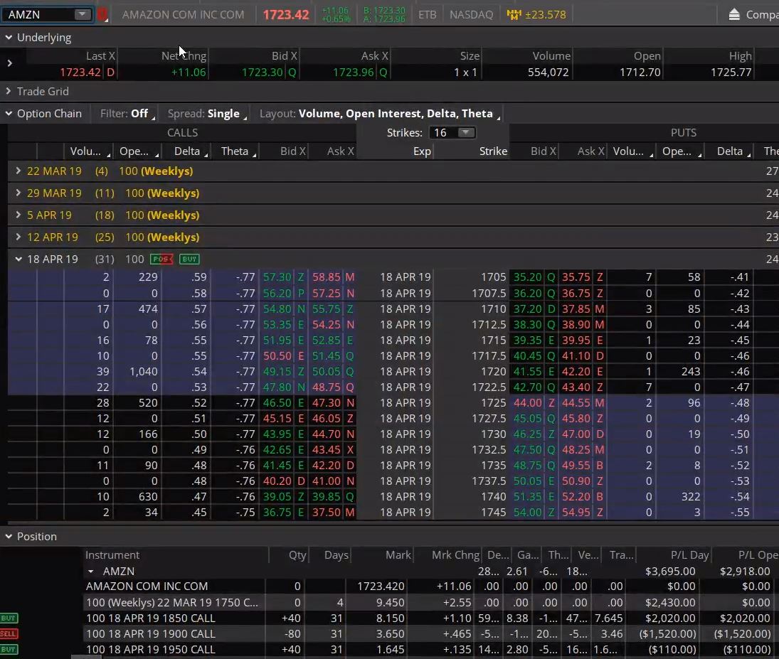The width and height of the screenshot is (779, 659).
Task: Click the puts Delta column header
Action: (728, 151)
